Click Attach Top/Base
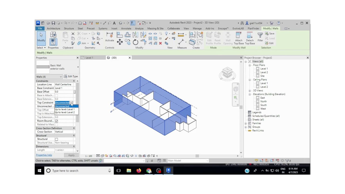This screenshot has width=345, height=194. point(239,38)
